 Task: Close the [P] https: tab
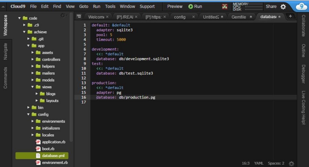[x=165, y=17]
